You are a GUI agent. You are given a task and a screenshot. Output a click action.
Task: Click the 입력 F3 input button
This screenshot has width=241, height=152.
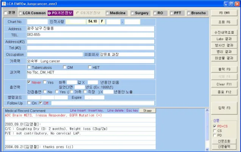[x=224, y=108]
